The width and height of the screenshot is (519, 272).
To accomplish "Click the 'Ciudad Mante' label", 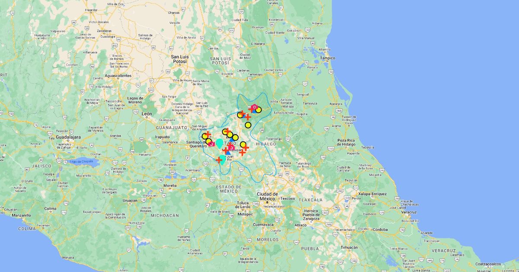I will click(275, 32).
